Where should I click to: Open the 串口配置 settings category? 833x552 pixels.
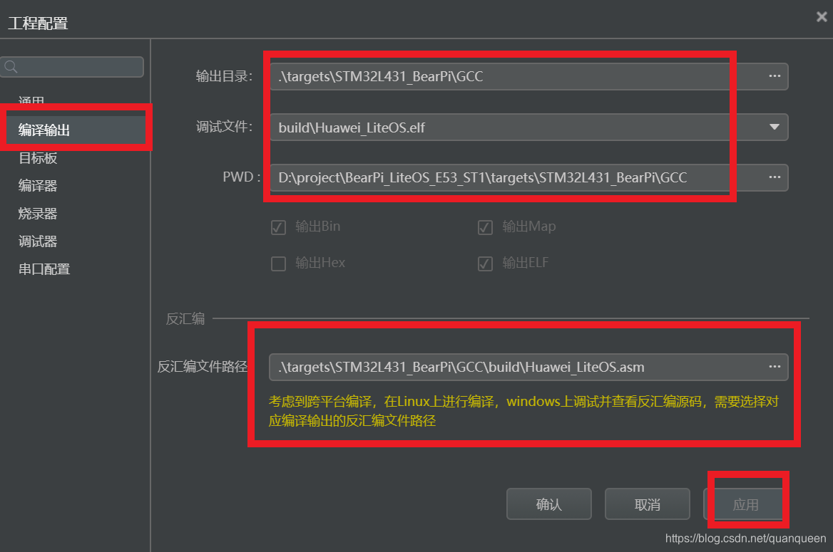(x=44, y=269)
